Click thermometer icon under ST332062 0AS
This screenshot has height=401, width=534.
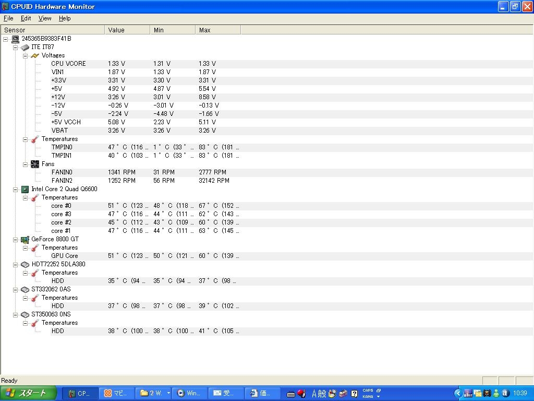coord(35,298)
